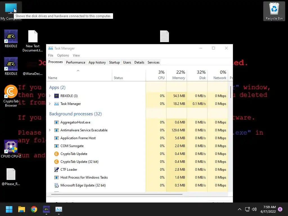Click the Apps (2) group heading

coord(57,87)
